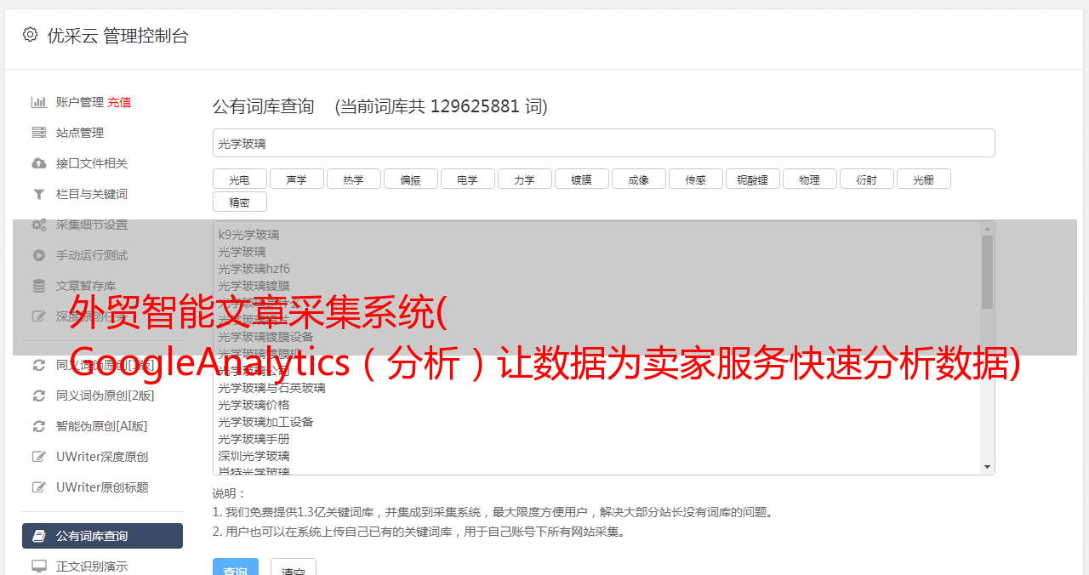
Task: Go to 优采云 管理控制台 header title
Action: 117,36
